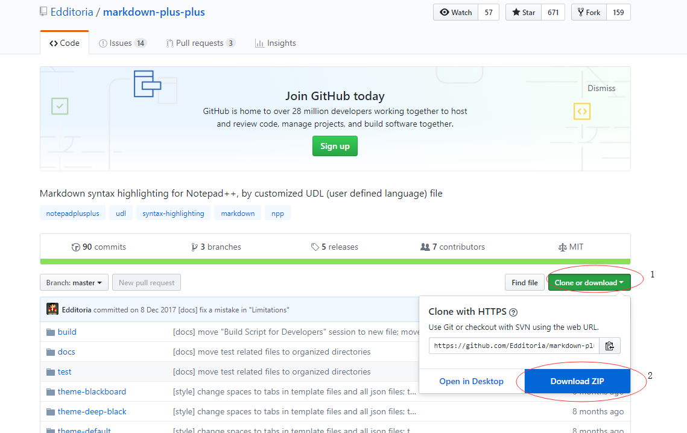Open the docs folder
687x433 pixels.
66,352
